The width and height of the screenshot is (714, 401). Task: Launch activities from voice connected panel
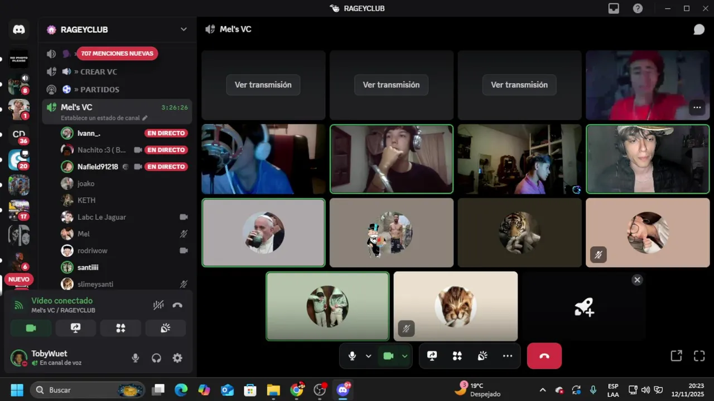120,328
